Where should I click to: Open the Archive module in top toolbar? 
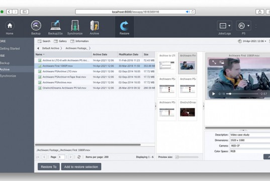click(95, 28)
